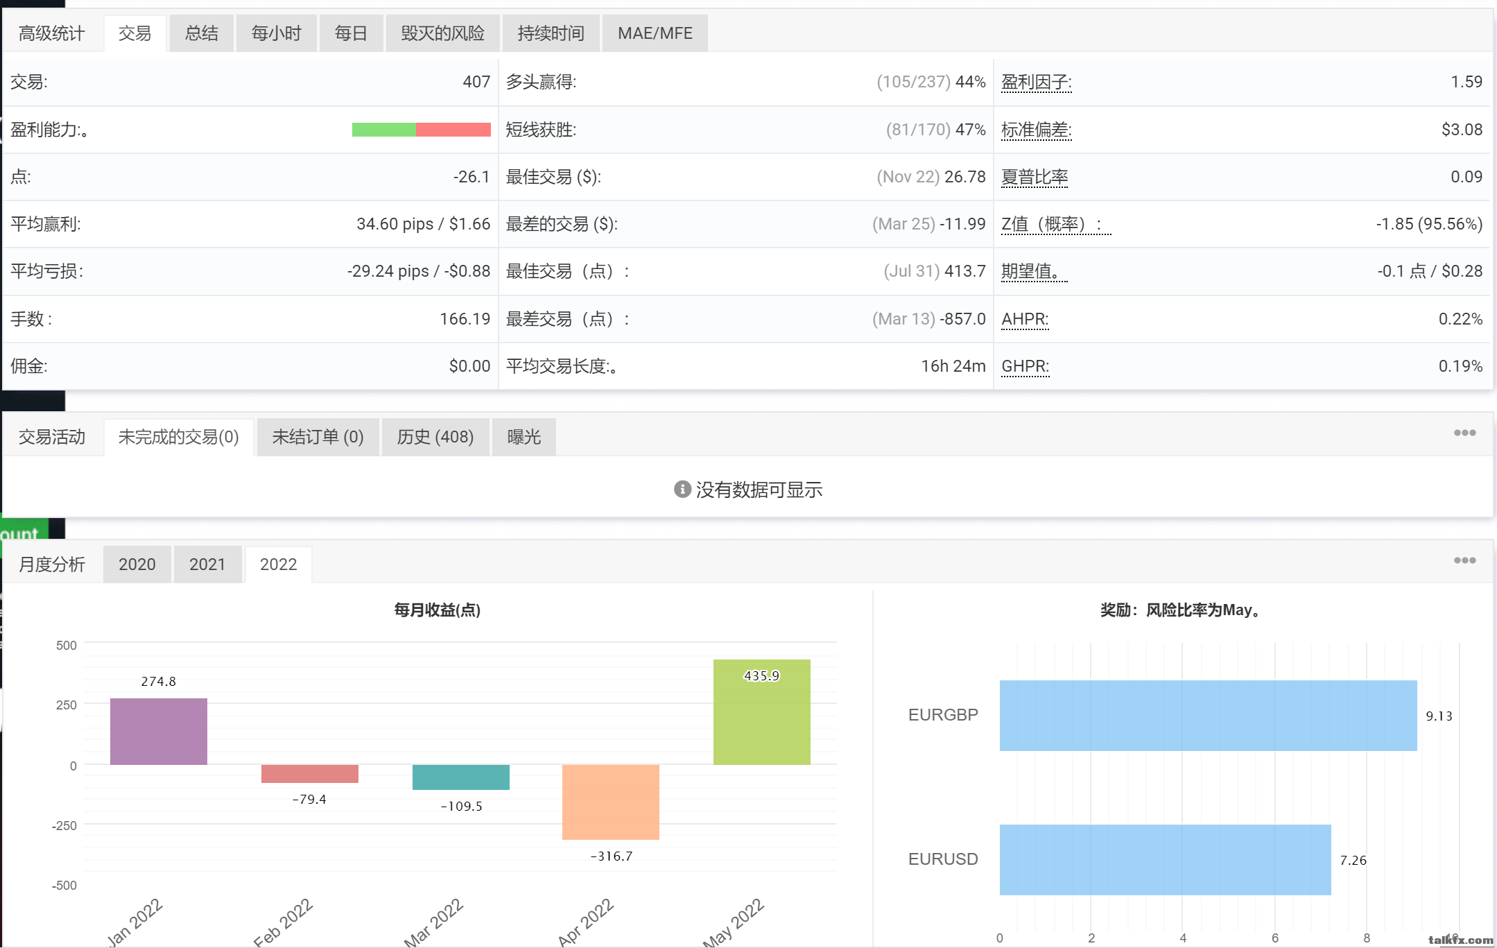Click the (Mar 25) -11.99 worst trade value

pyautogui.click(x=929, y=224)
